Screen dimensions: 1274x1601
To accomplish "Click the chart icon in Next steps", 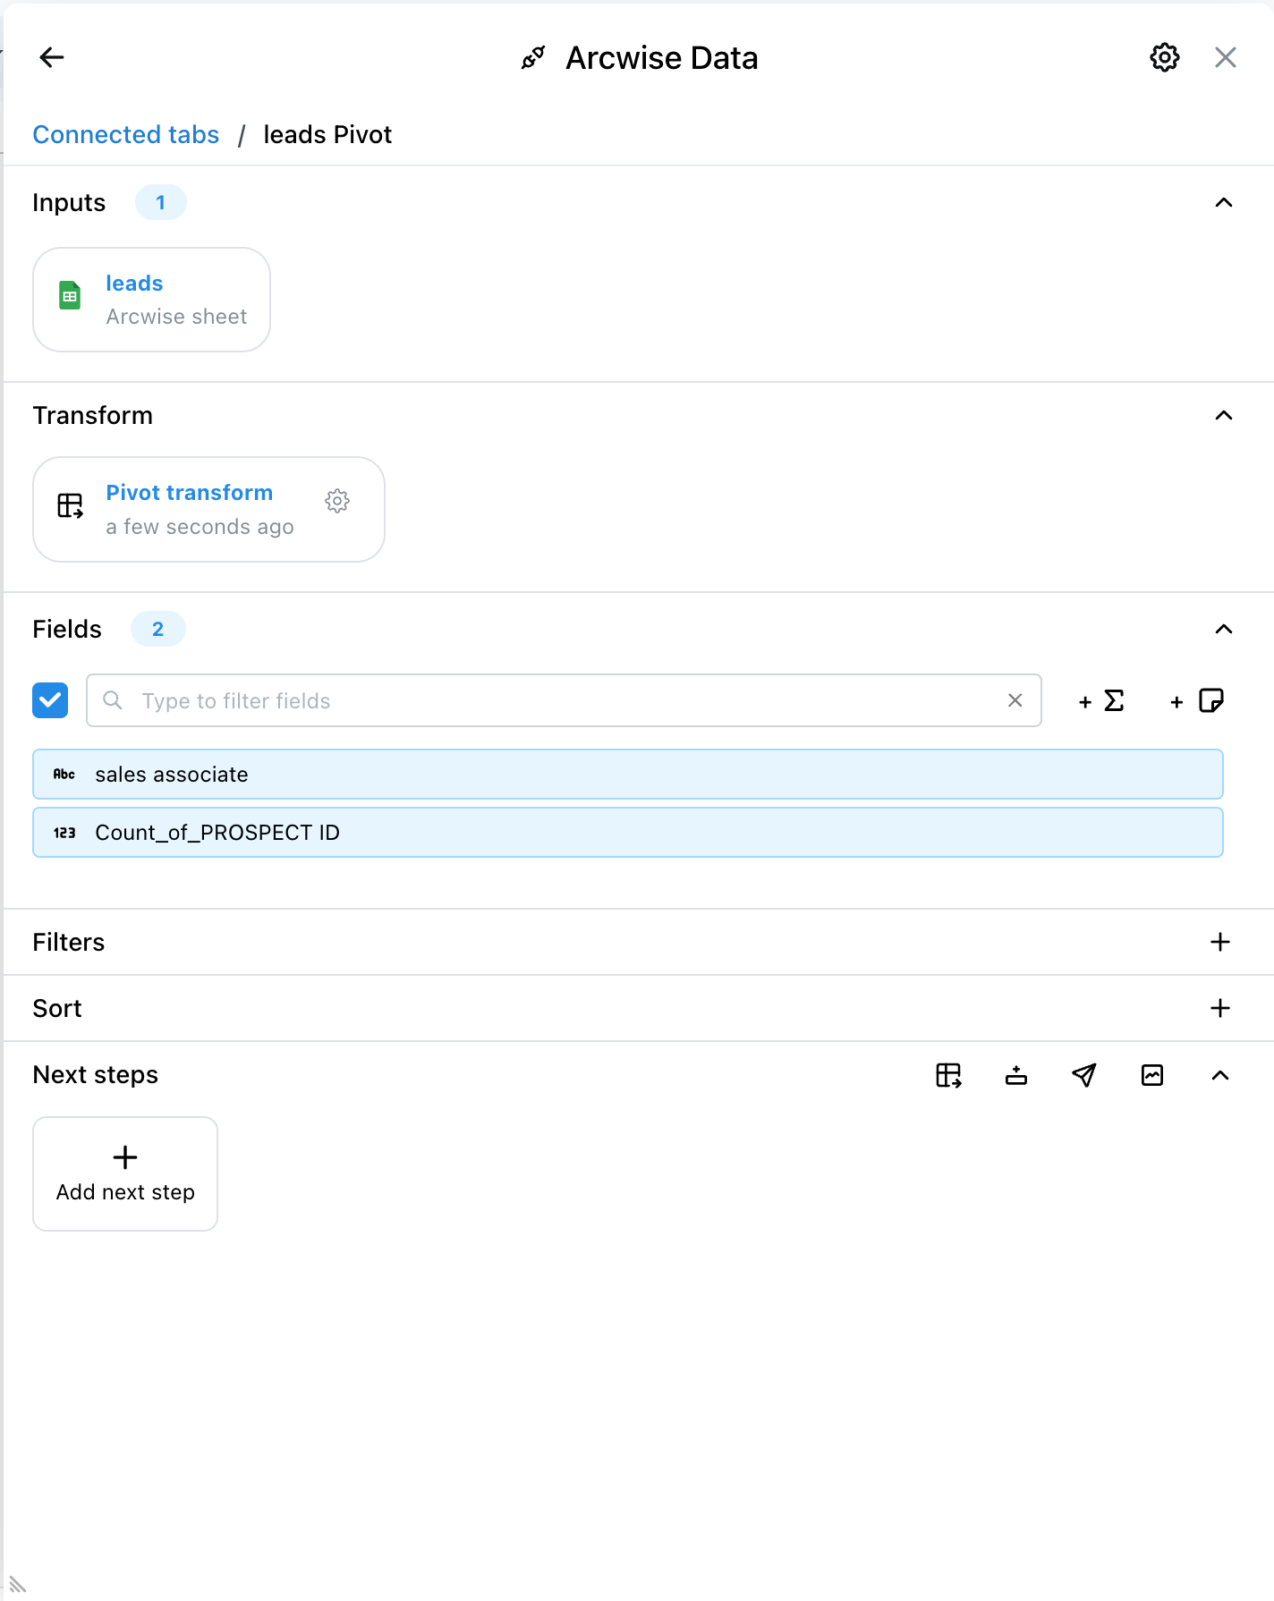I will (x=1152, y=1075).
